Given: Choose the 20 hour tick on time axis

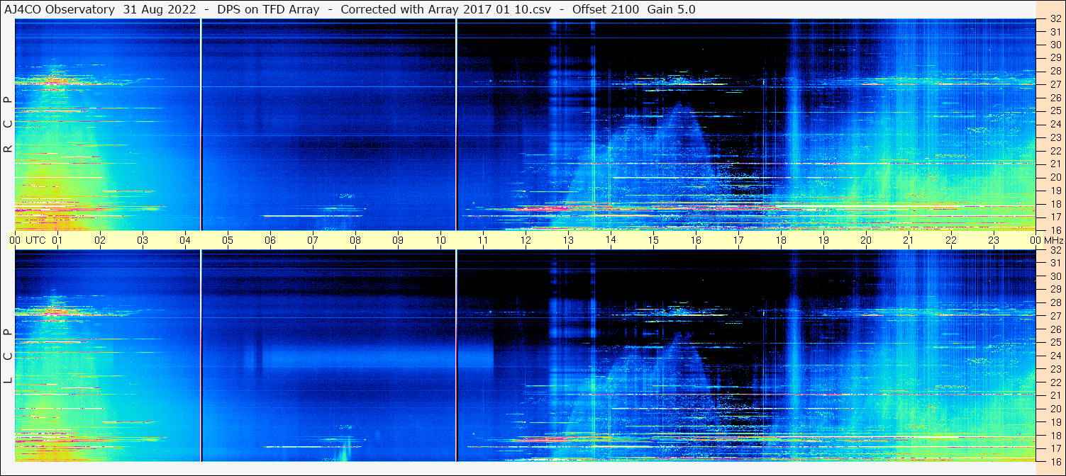Looking at the screenshot, I should pos(866,240).
